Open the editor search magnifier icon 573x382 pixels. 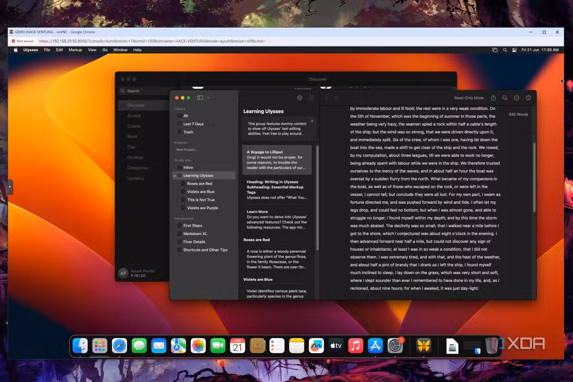[505, 98]
